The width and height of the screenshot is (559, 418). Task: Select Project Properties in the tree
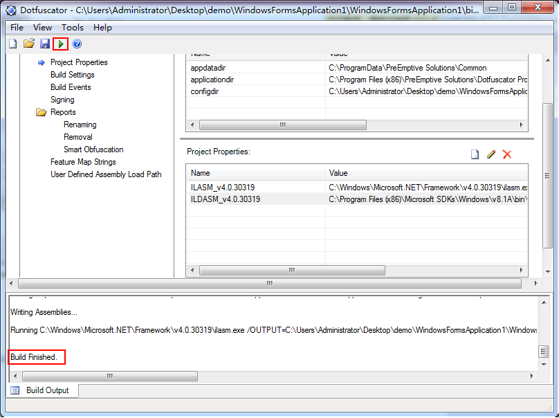click(79, 62)
